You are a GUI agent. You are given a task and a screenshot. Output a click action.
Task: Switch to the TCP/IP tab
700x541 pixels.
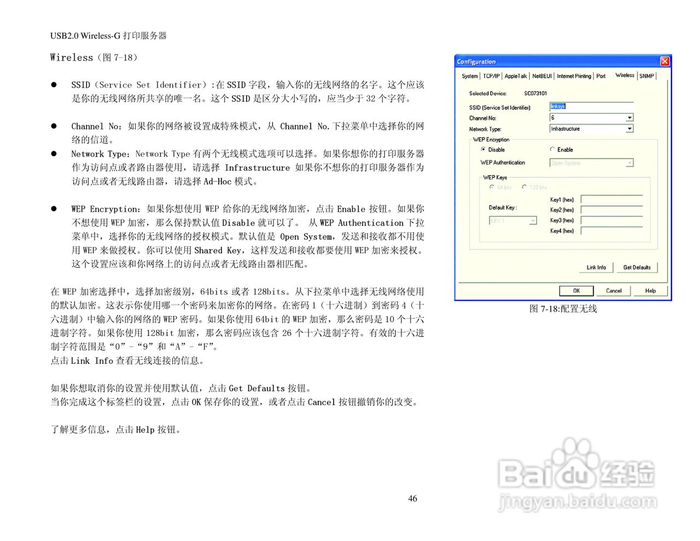tap(492, 76)
